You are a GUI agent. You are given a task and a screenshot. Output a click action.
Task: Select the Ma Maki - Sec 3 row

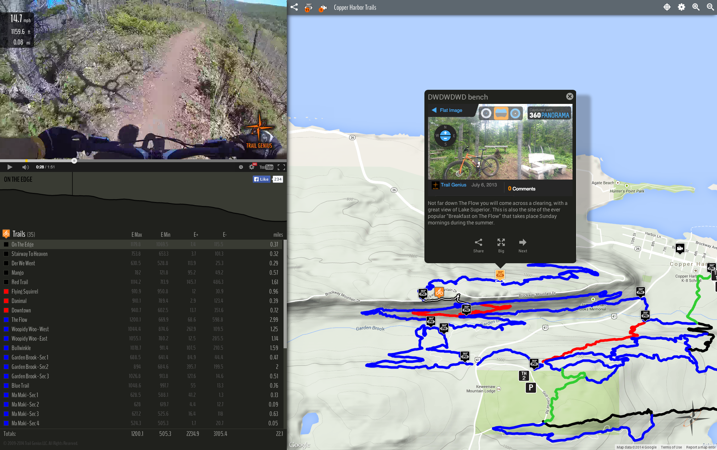[141, 414]
